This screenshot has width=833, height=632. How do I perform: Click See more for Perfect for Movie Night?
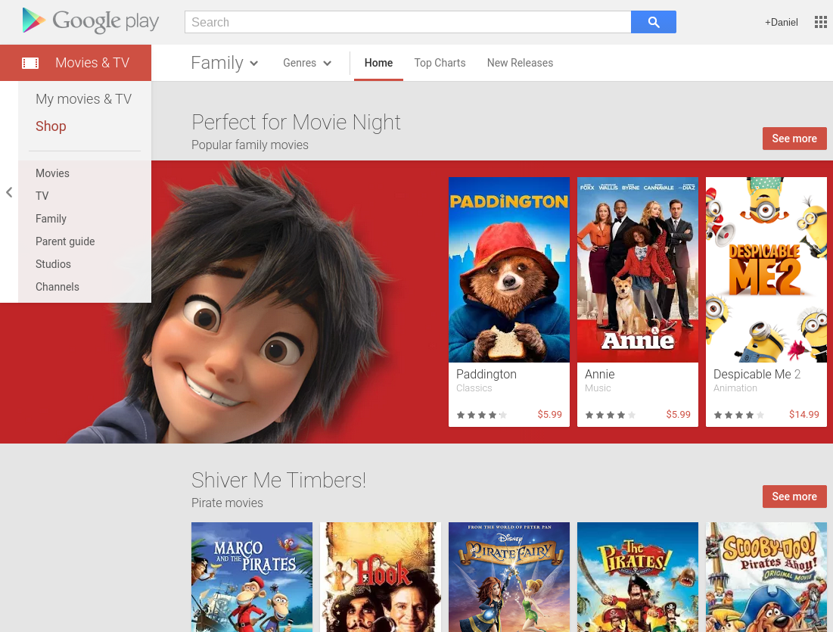click(794, 139)
